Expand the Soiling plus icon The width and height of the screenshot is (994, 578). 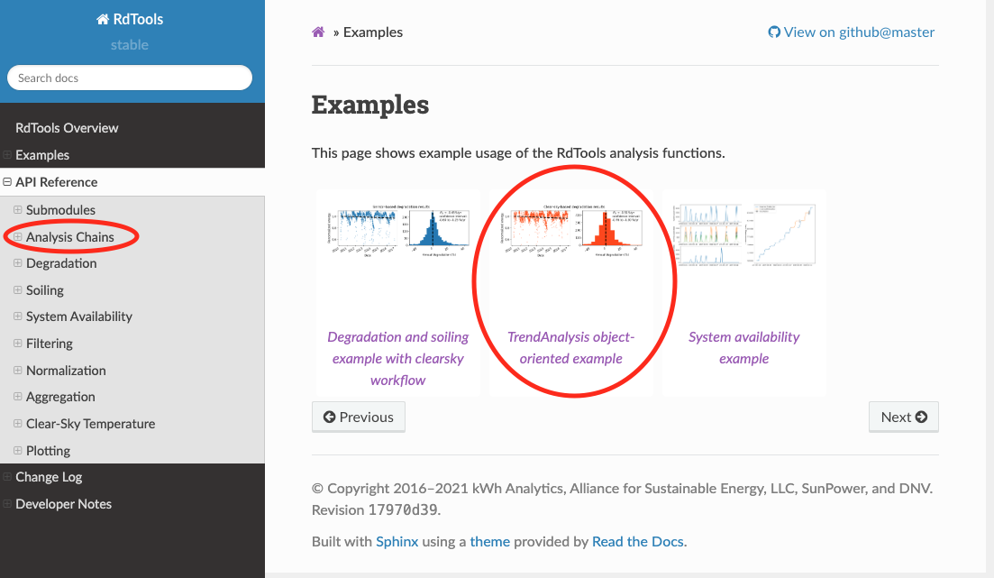click(x=17, y=290)
